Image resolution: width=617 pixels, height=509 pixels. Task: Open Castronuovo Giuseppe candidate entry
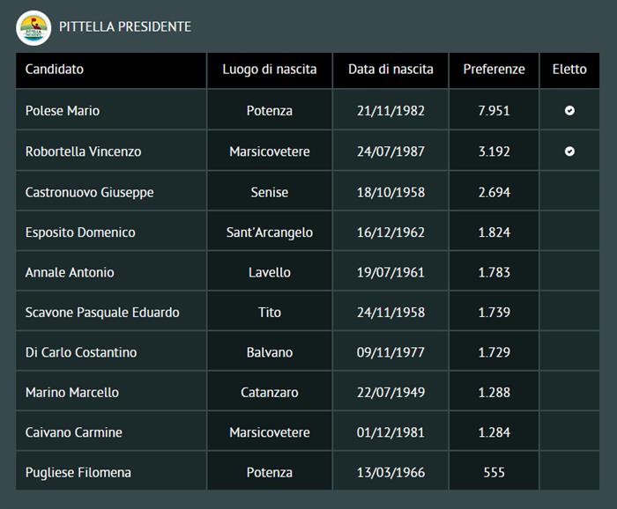90,192
